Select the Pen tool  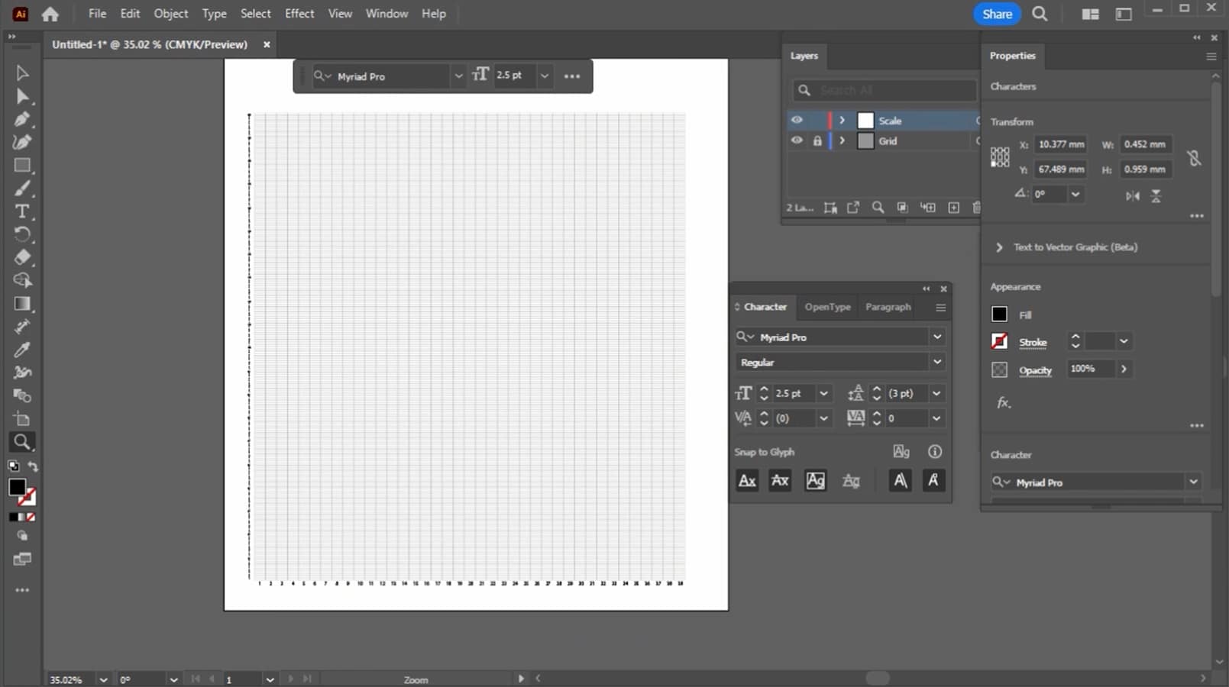(x=21, y=119)
